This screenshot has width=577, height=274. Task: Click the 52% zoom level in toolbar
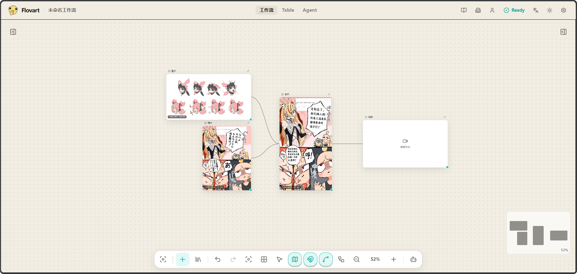click(375, 259)
